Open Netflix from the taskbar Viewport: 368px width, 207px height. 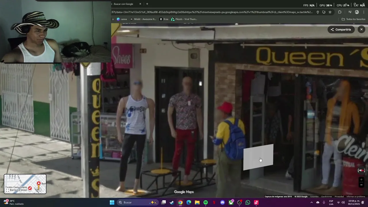(214, 202)
